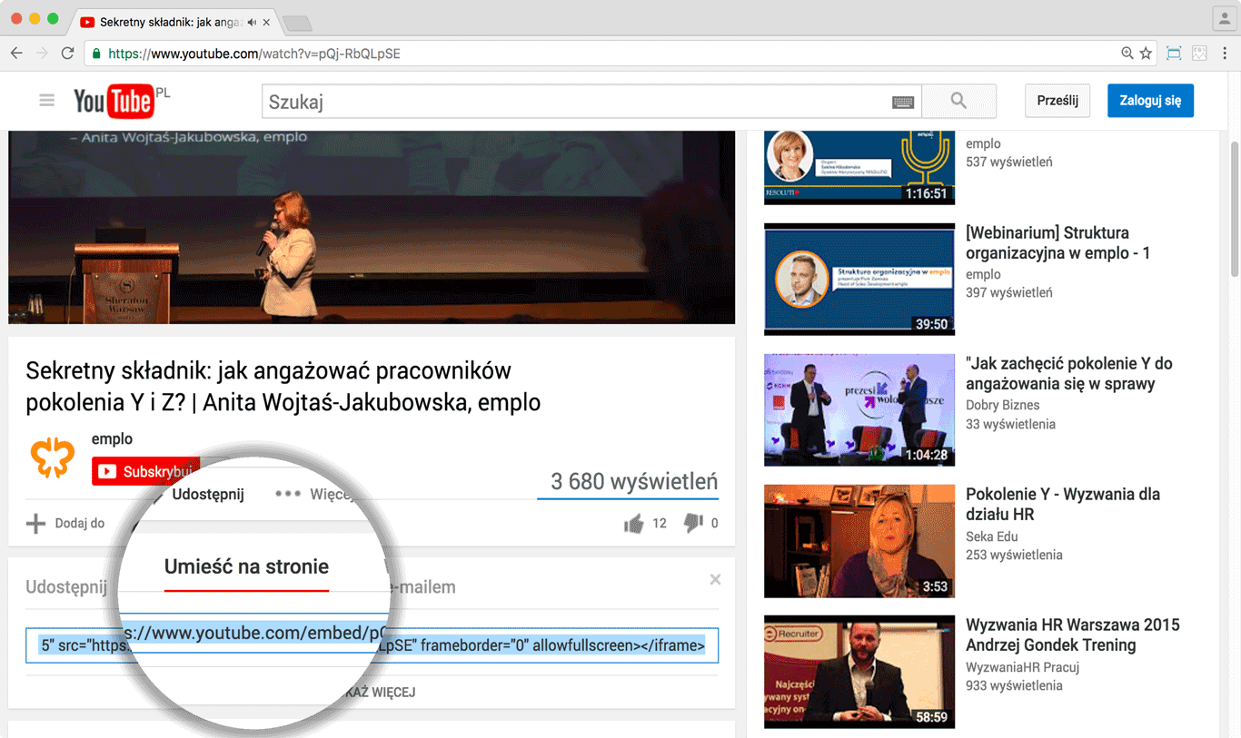Screen dimensions: 1241x738
Task: Click the 3 680 wyświetleń view count
Action: (634, 481)
